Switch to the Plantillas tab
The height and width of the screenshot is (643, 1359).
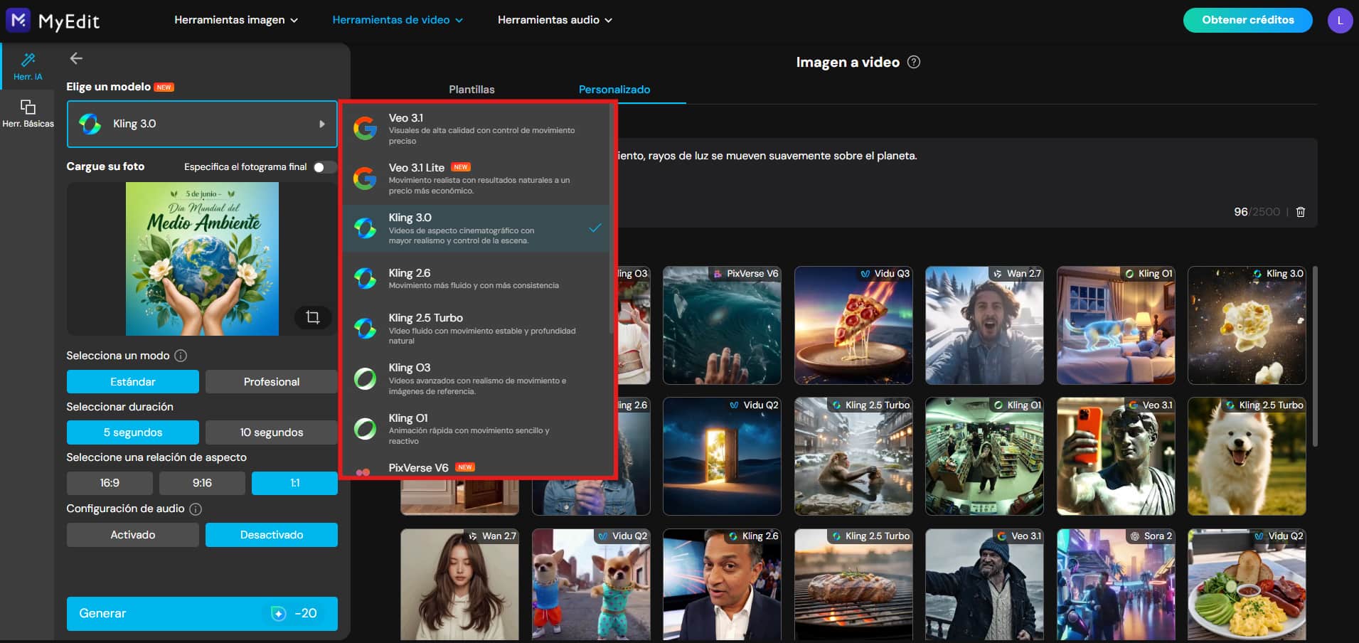[x=471, y=90]
